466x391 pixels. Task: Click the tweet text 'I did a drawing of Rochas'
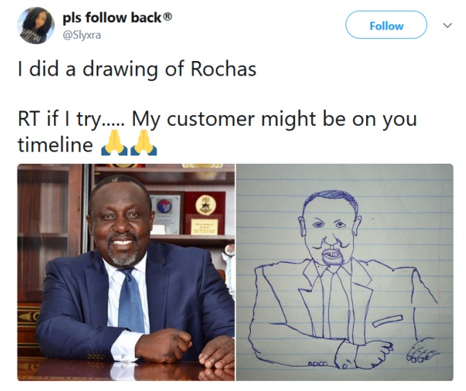(x=137, y=69)
